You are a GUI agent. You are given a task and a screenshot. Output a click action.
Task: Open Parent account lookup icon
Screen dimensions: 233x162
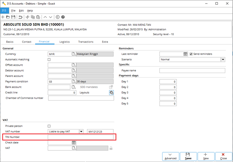pos(74,76)
